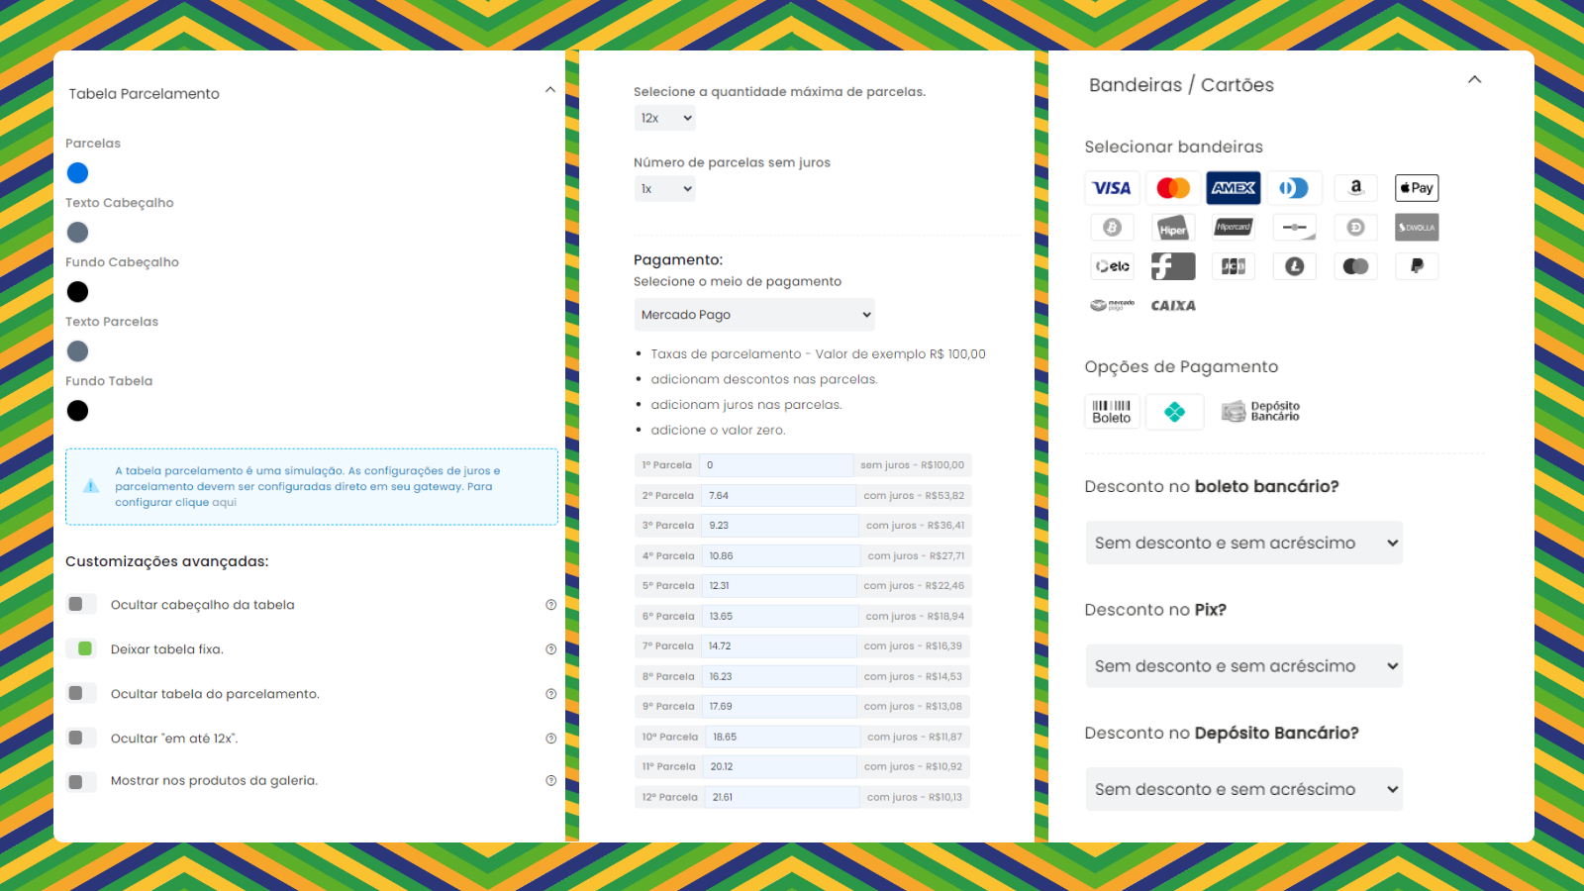This screenshot has height=891, width=1584.
Task: Enable the Depósito Bancário payment option
Action: 1260,412
